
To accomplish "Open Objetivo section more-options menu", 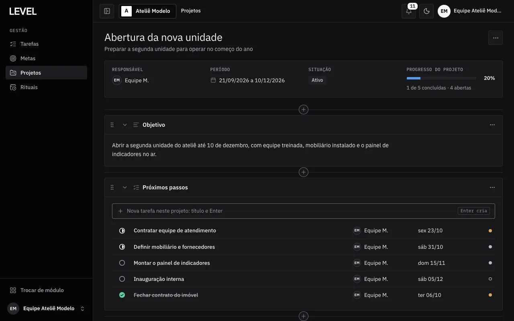I will point(492,125).
